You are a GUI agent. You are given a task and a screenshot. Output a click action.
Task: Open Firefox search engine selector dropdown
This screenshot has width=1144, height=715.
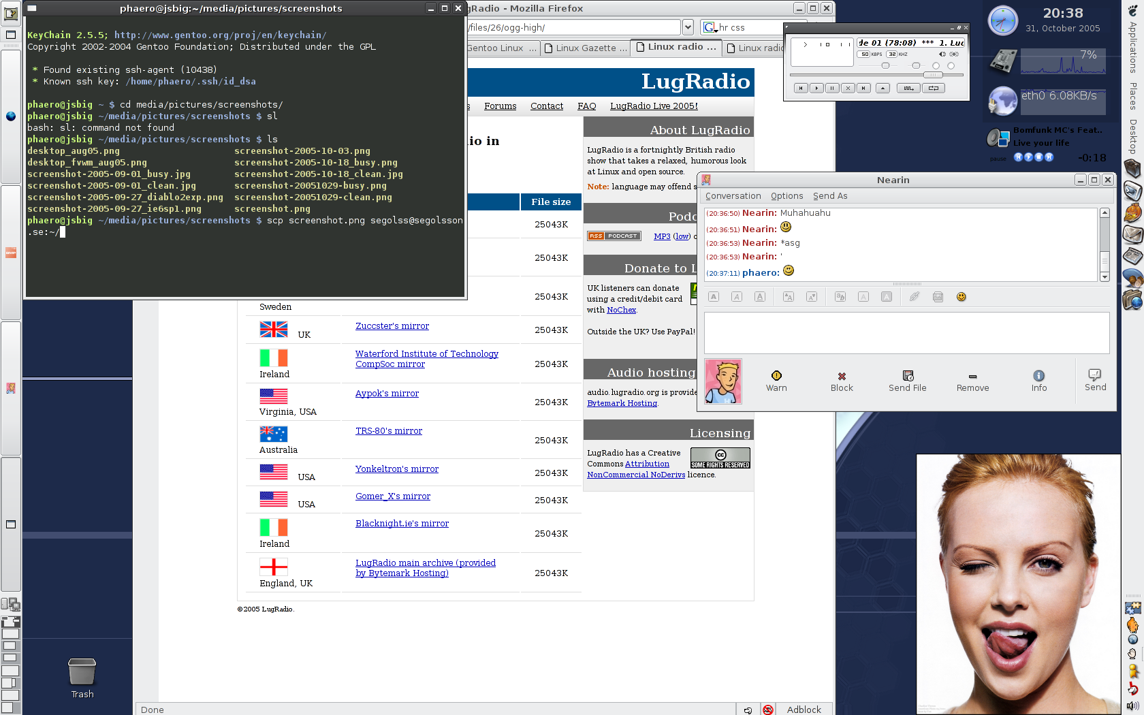(x=710, y=27)
